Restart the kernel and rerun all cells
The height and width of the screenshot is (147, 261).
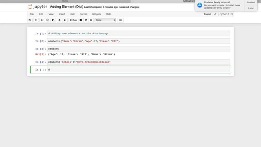(x=91, y=20)
